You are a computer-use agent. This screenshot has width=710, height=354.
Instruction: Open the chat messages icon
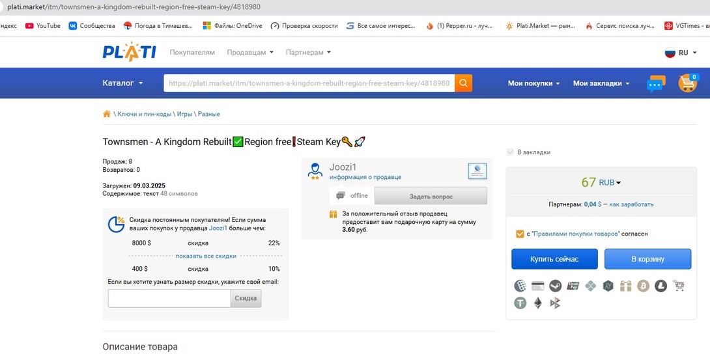click(x=656, y=84)
